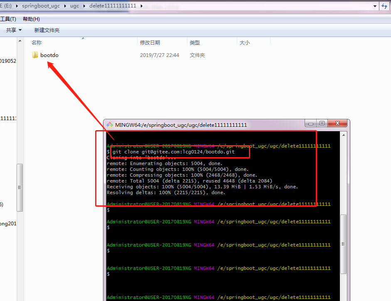This screenshot has width=391, height=301.
Task: Open the 共享 dropdown in toolbar
Action: tap(14, 30)
